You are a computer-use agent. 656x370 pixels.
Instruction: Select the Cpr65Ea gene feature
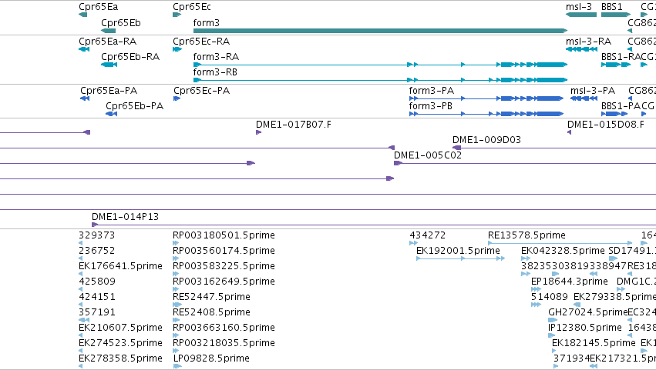[82, 15]
